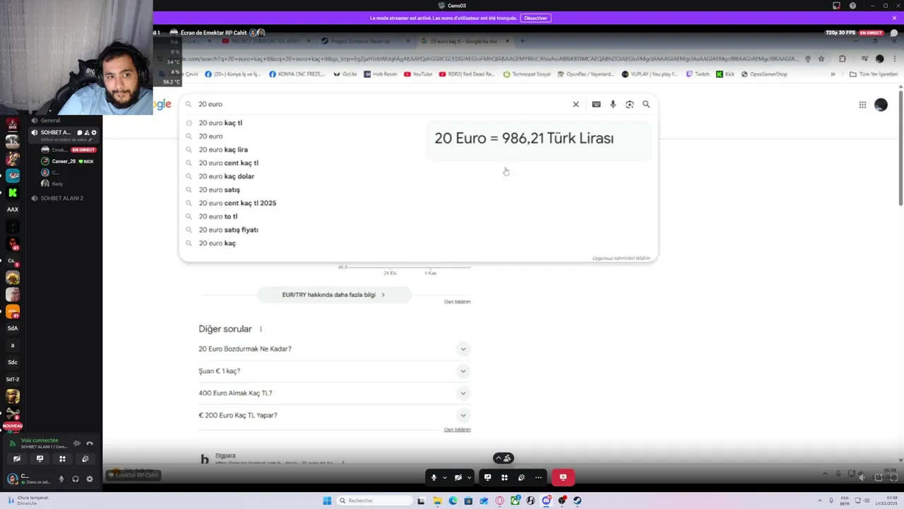The width and height of the screenshot is (904, 509).
Task: Click 'Geri bildirim' link under related questions
Action: tap(457, 430)
